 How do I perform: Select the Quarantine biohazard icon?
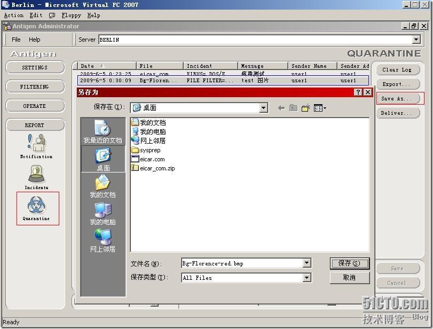[36, 208]
